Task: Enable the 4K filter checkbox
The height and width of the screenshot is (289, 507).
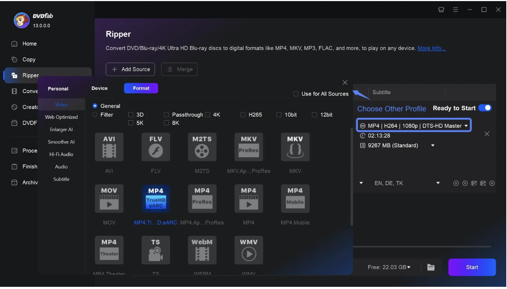Action: 208,114
